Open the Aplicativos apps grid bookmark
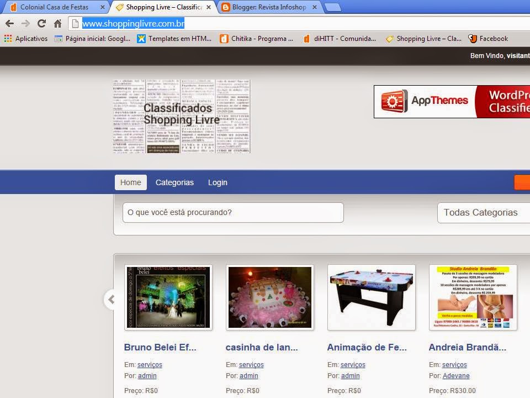The image size is (530, 398). 26,39
